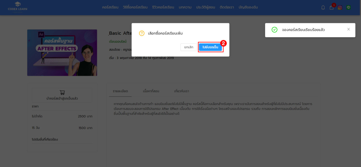Open the คอร์สเรียน menu item
Screen dimensions: 361x167
click(x=110, y=7)
